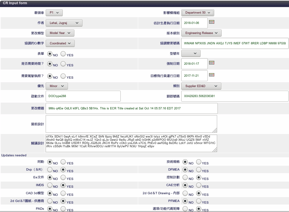The width and height of the screenshot is (289, 212).
Task: Open calendar icon for 估計生產執行日期
Action: (212, 22)
